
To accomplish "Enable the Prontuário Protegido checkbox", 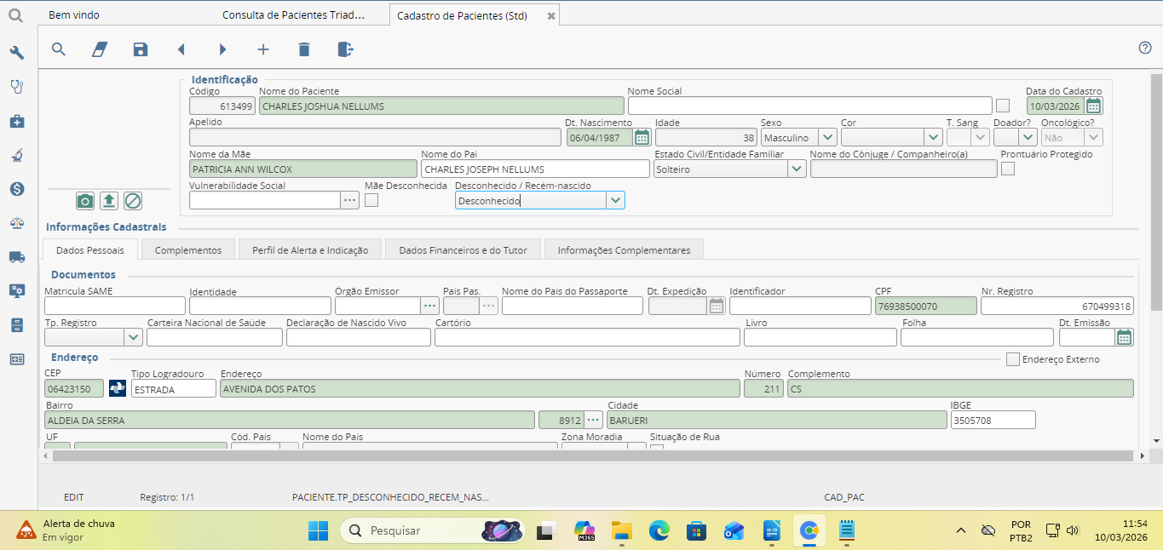I will pyautogui.click(x=1008, y=169).
